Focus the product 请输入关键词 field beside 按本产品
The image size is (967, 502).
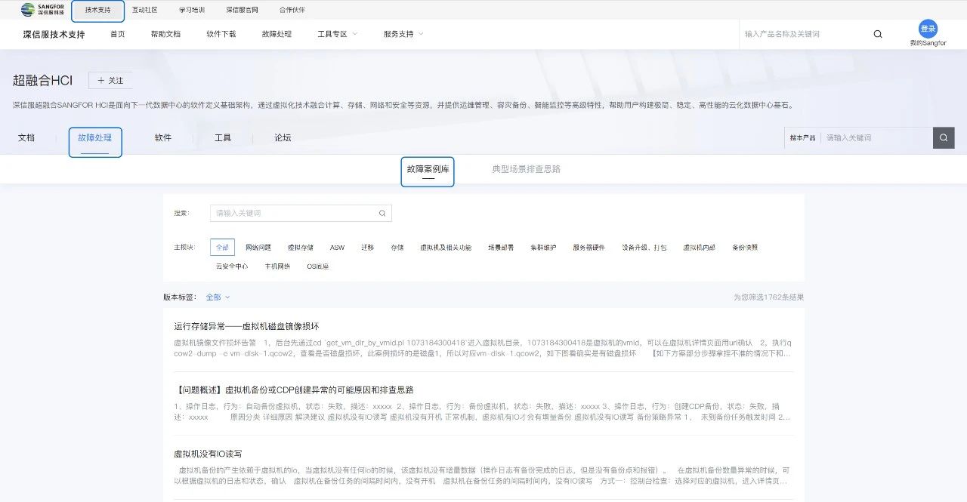(x=876, y=138)
